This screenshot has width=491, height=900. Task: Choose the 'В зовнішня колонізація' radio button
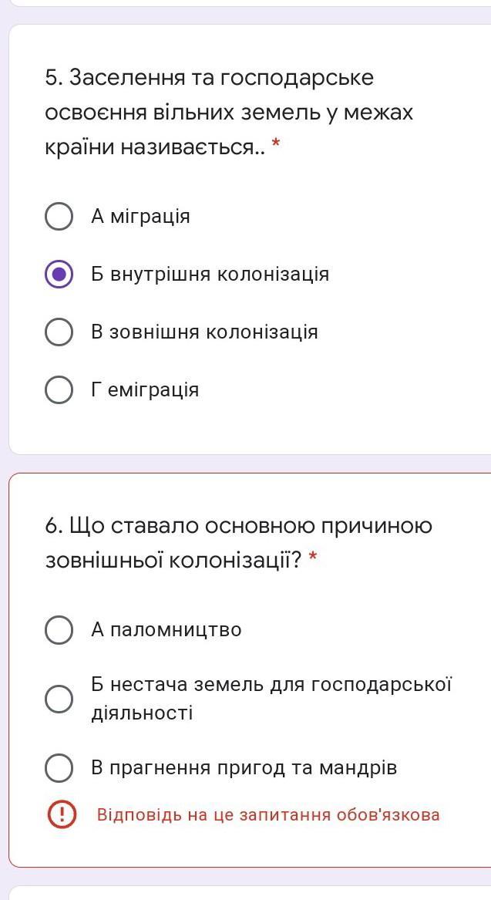[59, 332]
